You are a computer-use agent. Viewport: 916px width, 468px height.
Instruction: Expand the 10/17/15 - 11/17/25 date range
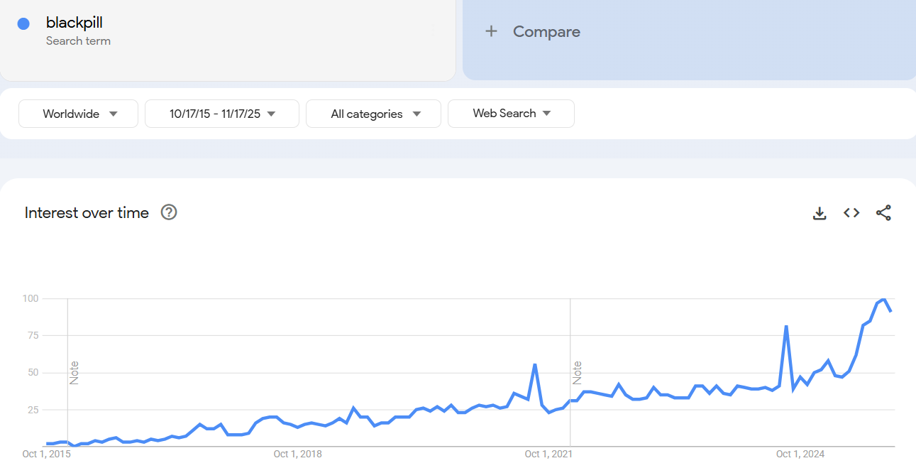pyautogui.click(x=222, y=114)
